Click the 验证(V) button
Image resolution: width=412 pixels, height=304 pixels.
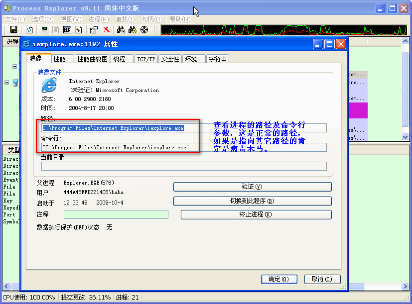click(252, 187)
